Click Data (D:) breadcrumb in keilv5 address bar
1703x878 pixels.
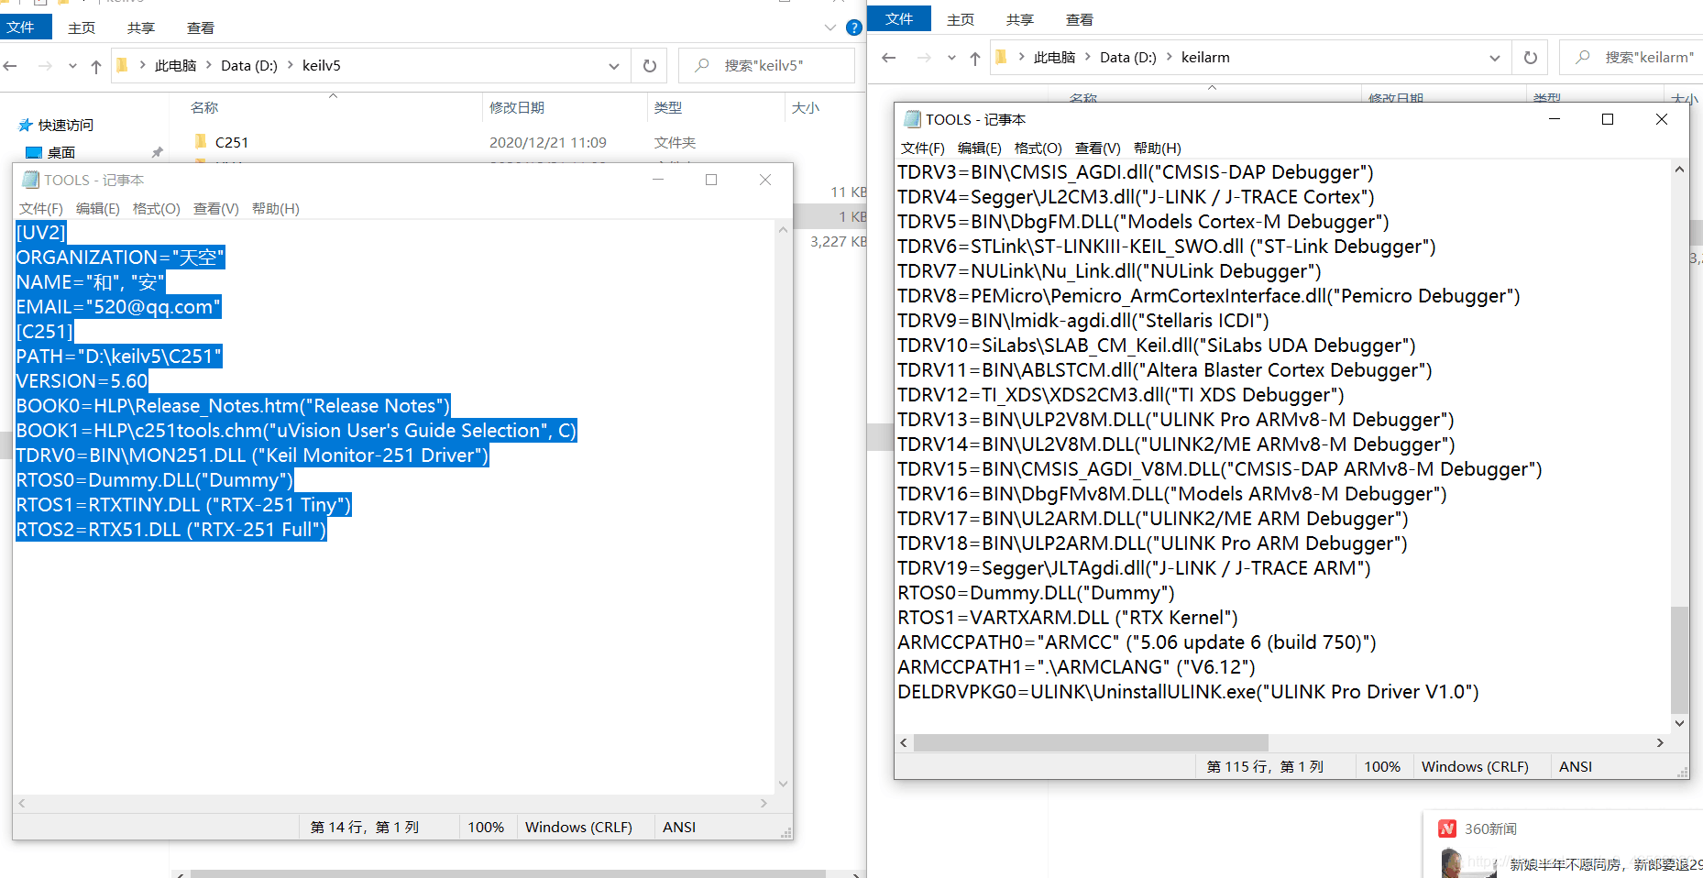[x=249, y=65]
